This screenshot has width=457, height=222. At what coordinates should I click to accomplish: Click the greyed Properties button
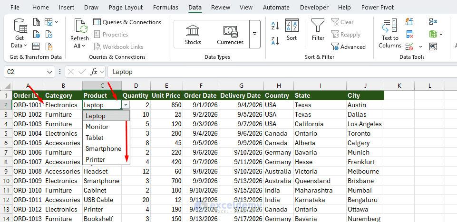[x=111, y=35]
